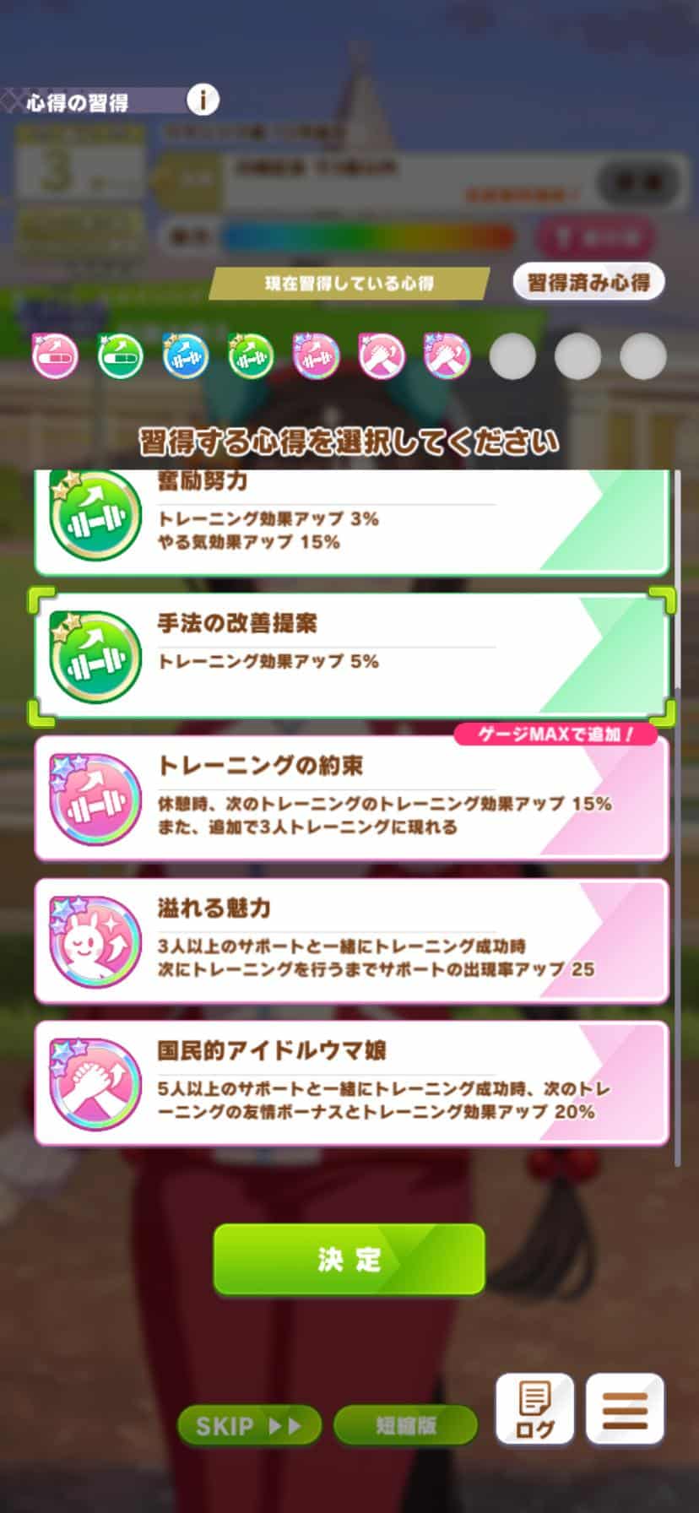Click the options list scrollbar

pos(677,819)
